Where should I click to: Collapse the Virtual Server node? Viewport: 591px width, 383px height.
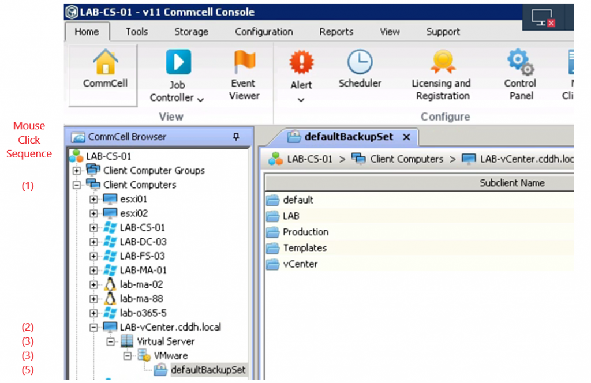[110, 341]
